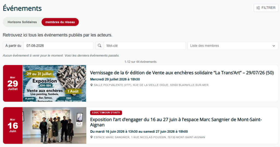This screenshot has height=147, width=280.
Task: Click location pin icon for Blainville-sur-Mer address
Action: (91, 85)
